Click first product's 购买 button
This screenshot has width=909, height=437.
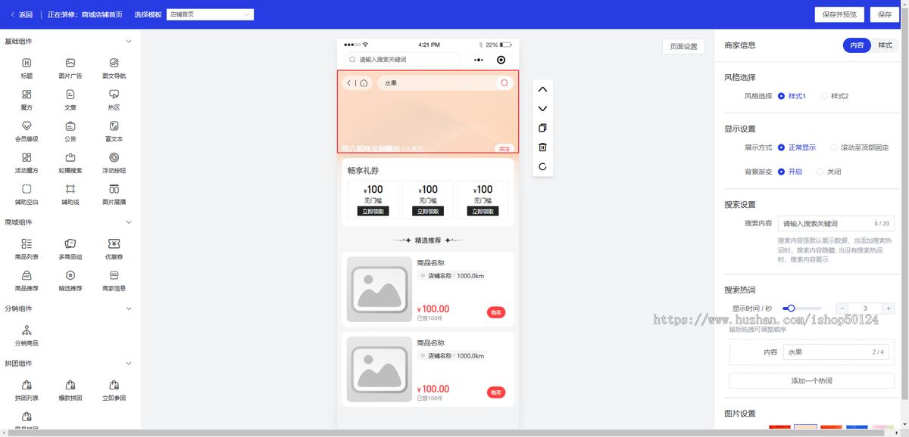click(496, 312)
